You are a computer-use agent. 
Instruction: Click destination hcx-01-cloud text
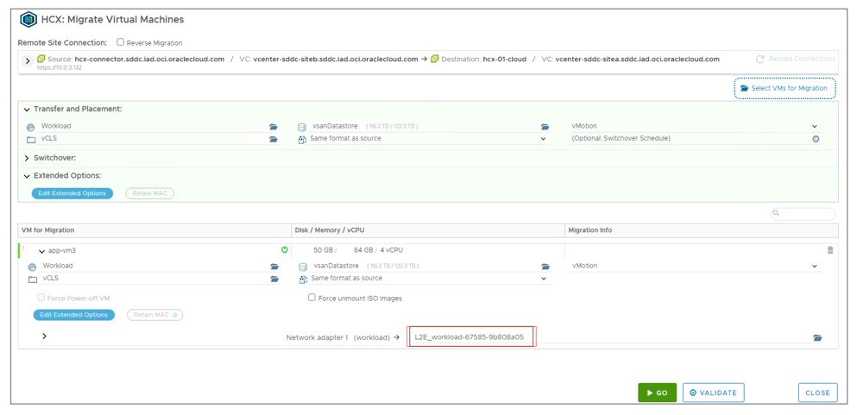(505, 59)
